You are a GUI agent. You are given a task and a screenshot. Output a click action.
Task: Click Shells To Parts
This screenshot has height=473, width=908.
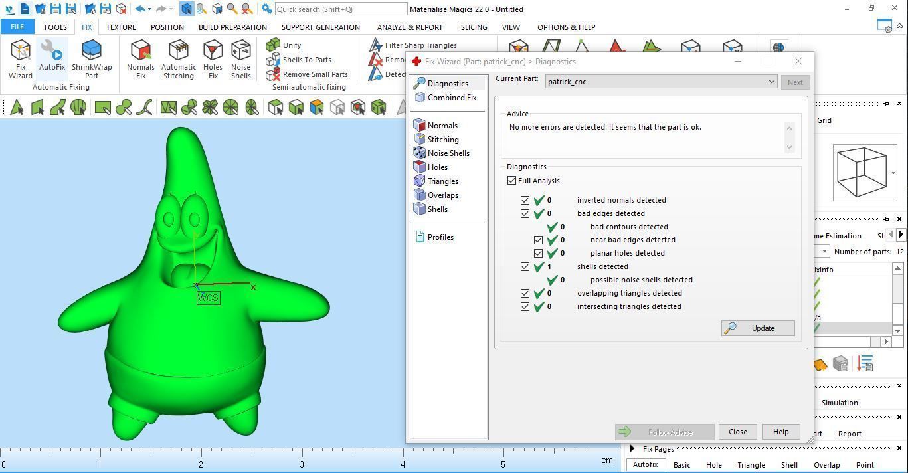[x=298, y=60]
